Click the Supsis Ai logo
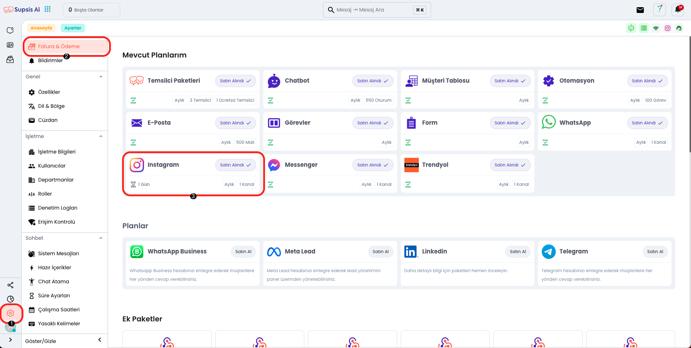691x348 pixels. pos(22,10)
